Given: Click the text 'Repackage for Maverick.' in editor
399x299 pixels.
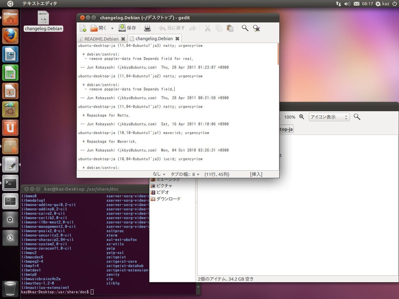Looking at the screenshot, I should coord(112,141).
